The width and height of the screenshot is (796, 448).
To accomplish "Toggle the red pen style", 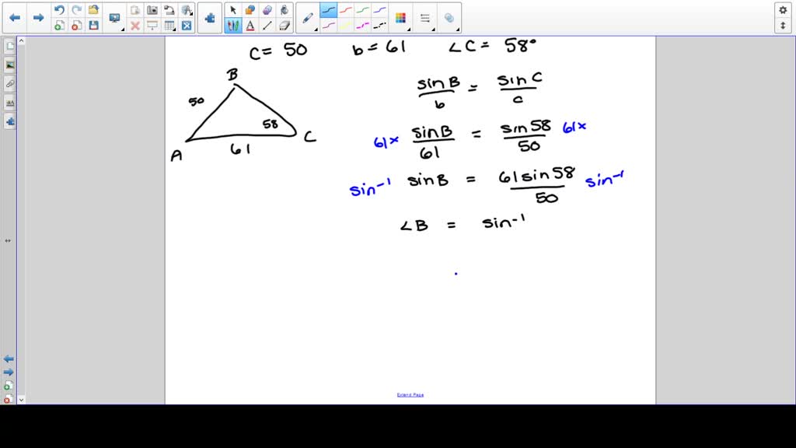I will pyautogui.click(x=346, y=10).
